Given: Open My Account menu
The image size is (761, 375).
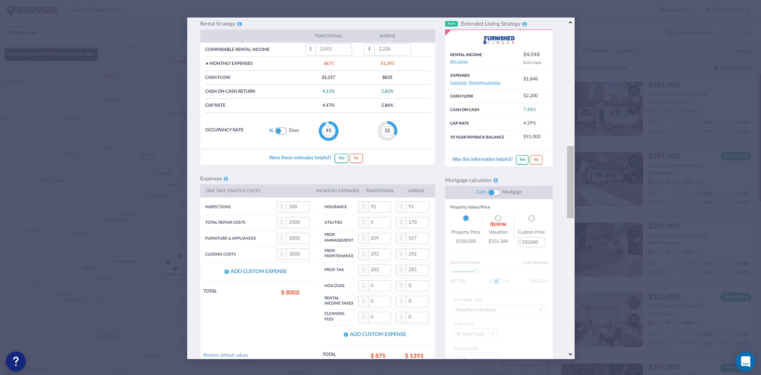Looking at the screenshot, I should pos(727,10).
